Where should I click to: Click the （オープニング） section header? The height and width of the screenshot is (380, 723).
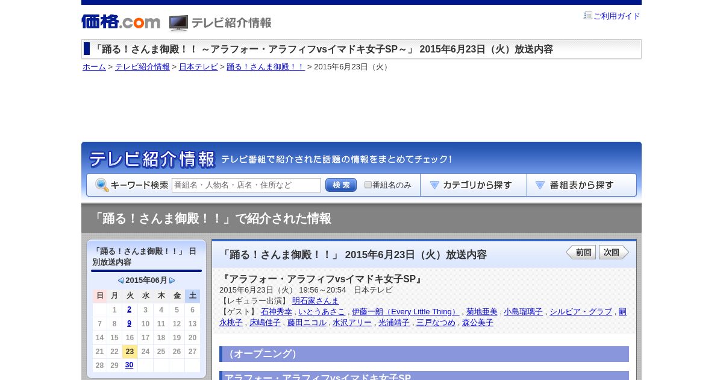pos(424,354)
